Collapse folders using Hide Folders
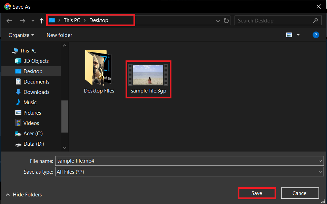Viewport: 327px width, 204px height. tap(23, 194)
